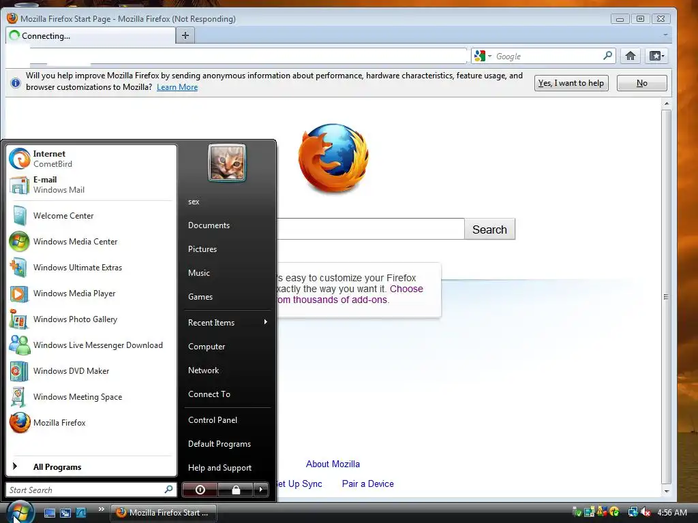698x523 pixels.
Task: Click the cat user account picture
Action: click(x=227, y=163)
